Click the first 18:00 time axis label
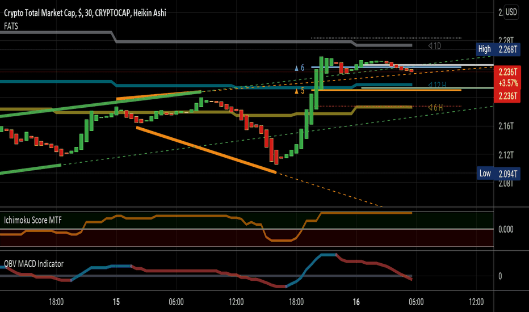The height and width of the screenshot is (312, 529). pos(56,302)
